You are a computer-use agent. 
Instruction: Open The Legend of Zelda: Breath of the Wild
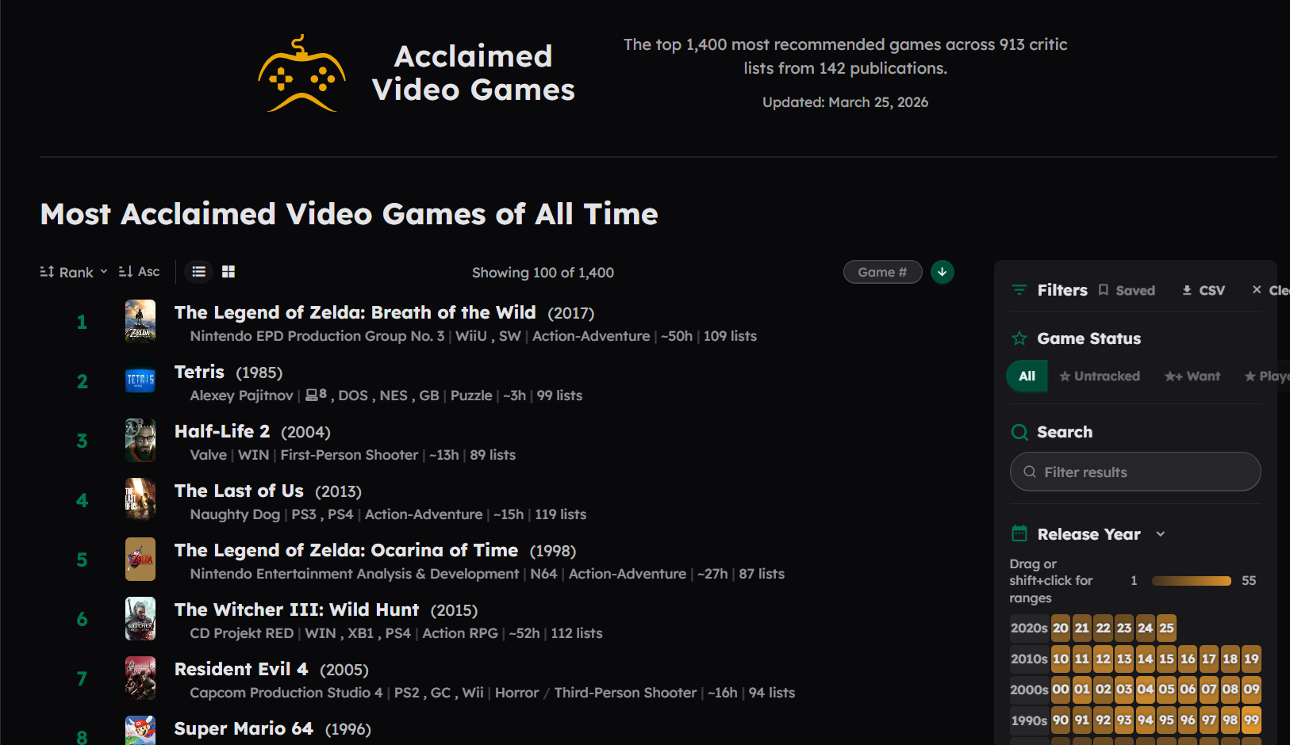(x=355, y=312)
